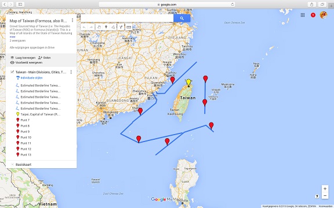Expand the Basiskaart section
The height and width of the screenshot is (208, 334).
tap(12, 165)
